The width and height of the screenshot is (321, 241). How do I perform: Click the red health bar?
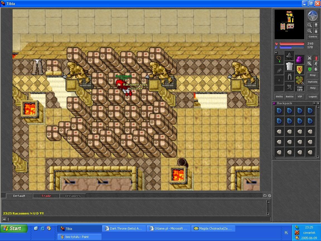292,44
